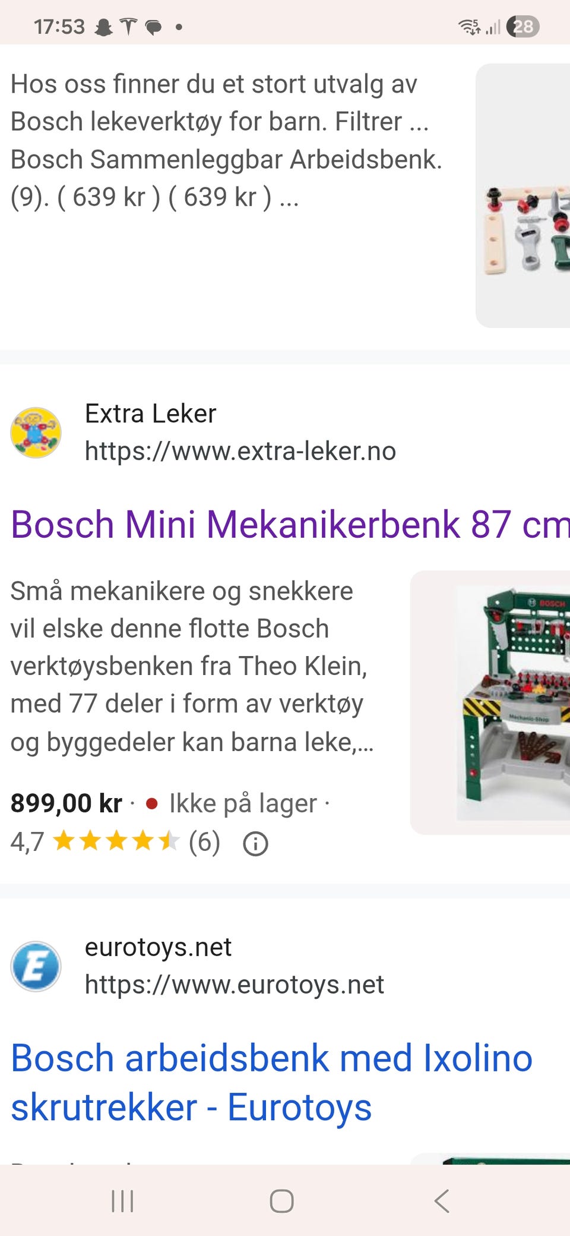Tap the Android back navigation arrow
570x1236 pixels.
tap(442, 1201)
